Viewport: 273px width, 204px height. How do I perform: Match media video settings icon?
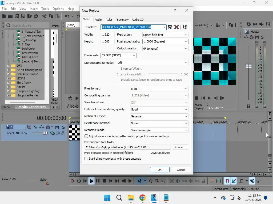click(185, 27)
